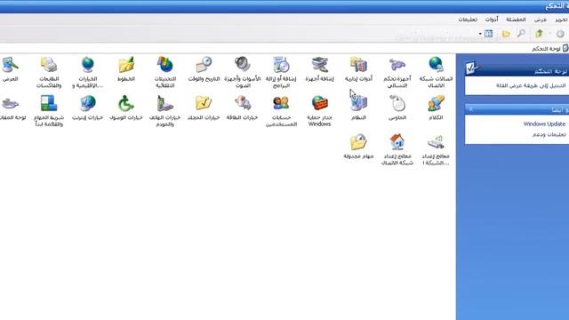Open the Tools (أدوات) menu
The image size is (569, 320).
492,20
